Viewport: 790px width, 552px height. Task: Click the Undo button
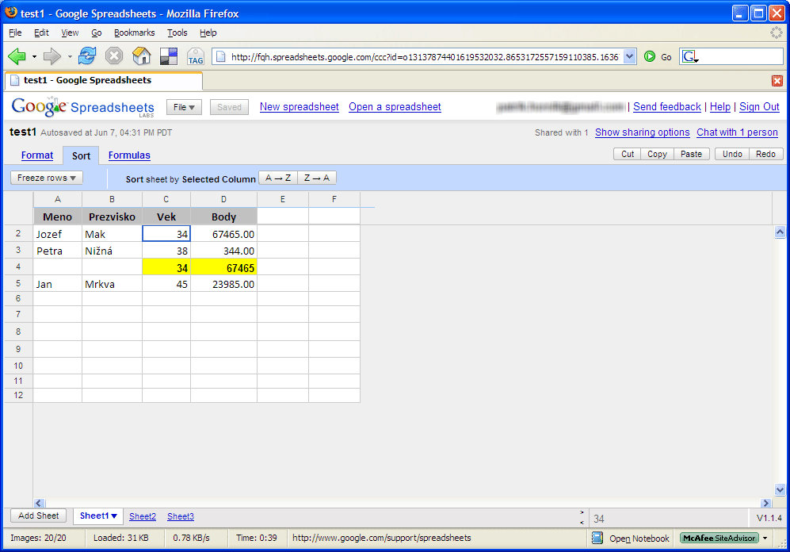point(732,154)
